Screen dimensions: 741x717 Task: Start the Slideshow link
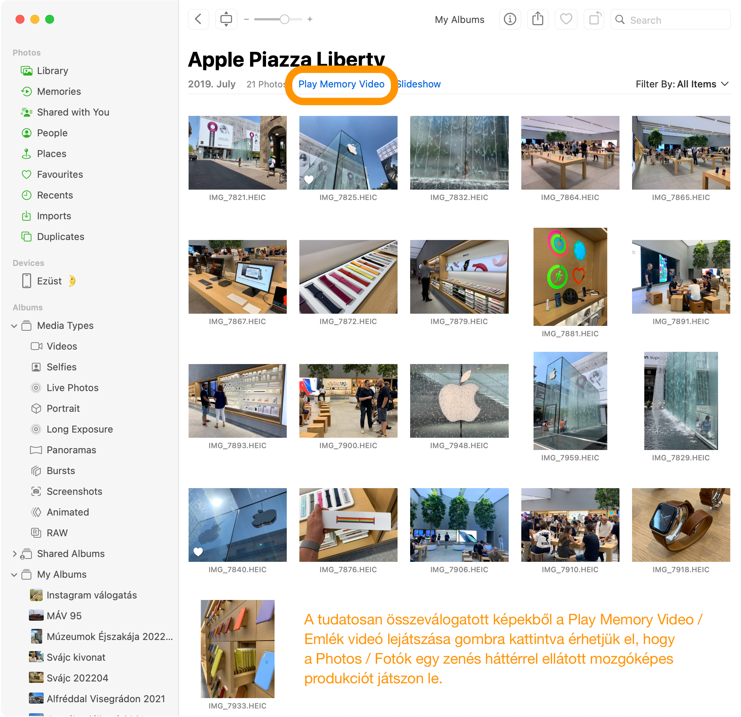pos(419,84)
